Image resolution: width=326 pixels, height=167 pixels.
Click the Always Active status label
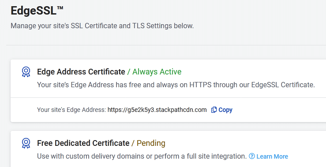pos(157,72)
